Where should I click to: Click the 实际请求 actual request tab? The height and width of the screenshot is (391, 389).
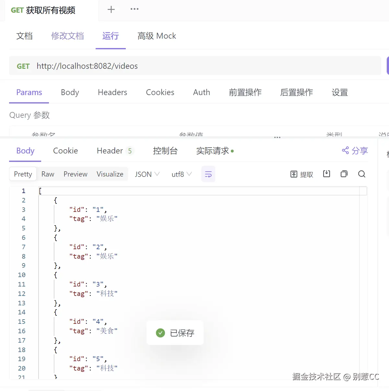(x=212, y=151)
